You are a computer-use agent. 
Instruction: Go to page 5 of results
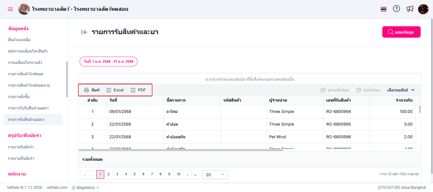pos(135,174)
